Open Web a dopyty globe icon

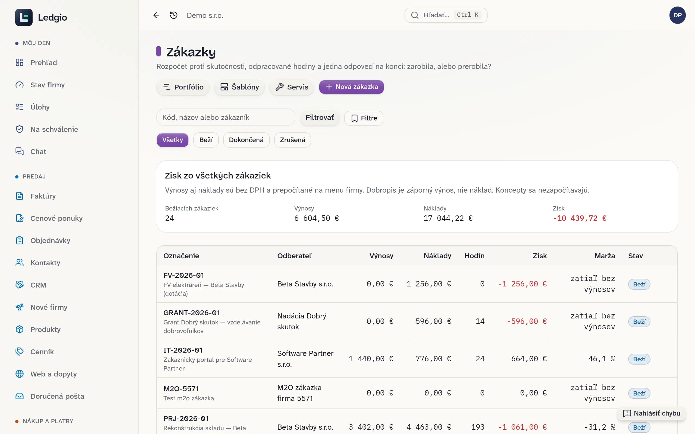(20, 374)
